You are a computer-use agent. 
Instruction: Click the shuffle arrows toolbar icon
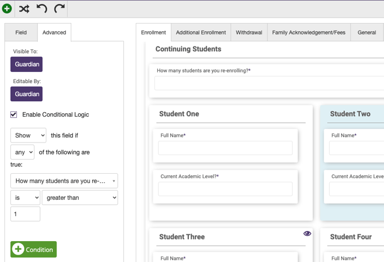pyautogui.click(x=24, y=9)
